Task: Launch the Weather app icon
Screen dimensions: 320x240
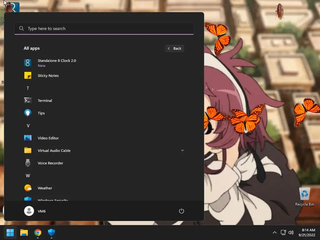Action: (x=28, y=188)
